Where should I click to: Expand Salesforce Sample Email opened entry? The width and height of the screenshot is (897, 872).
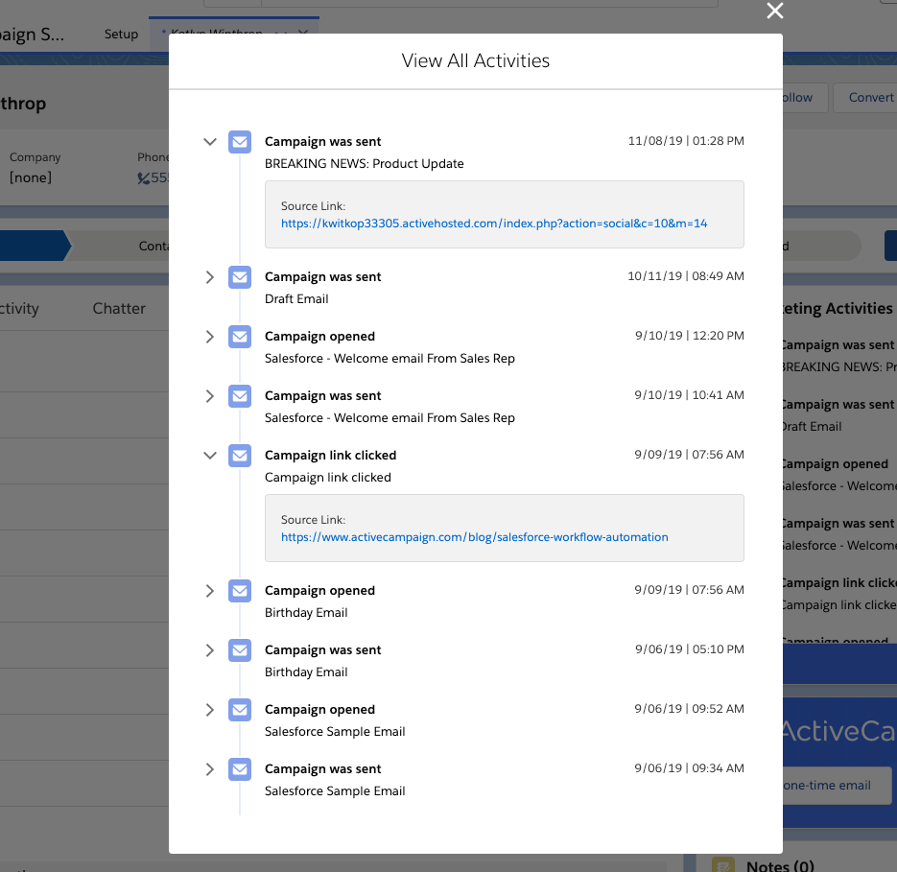click(x=210, y=710)
